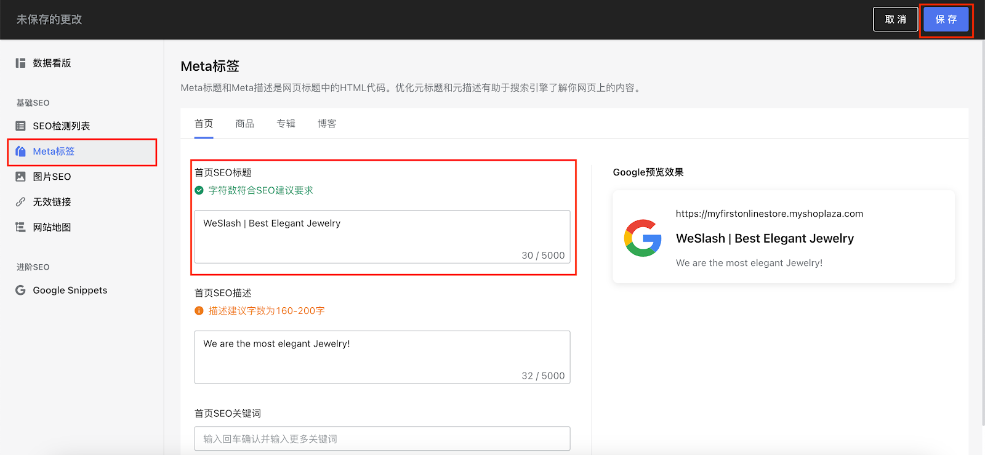Viewport: 985px width, 455px height.
Task: Click the green check icon for SEO title
Action: pos(199,190)
